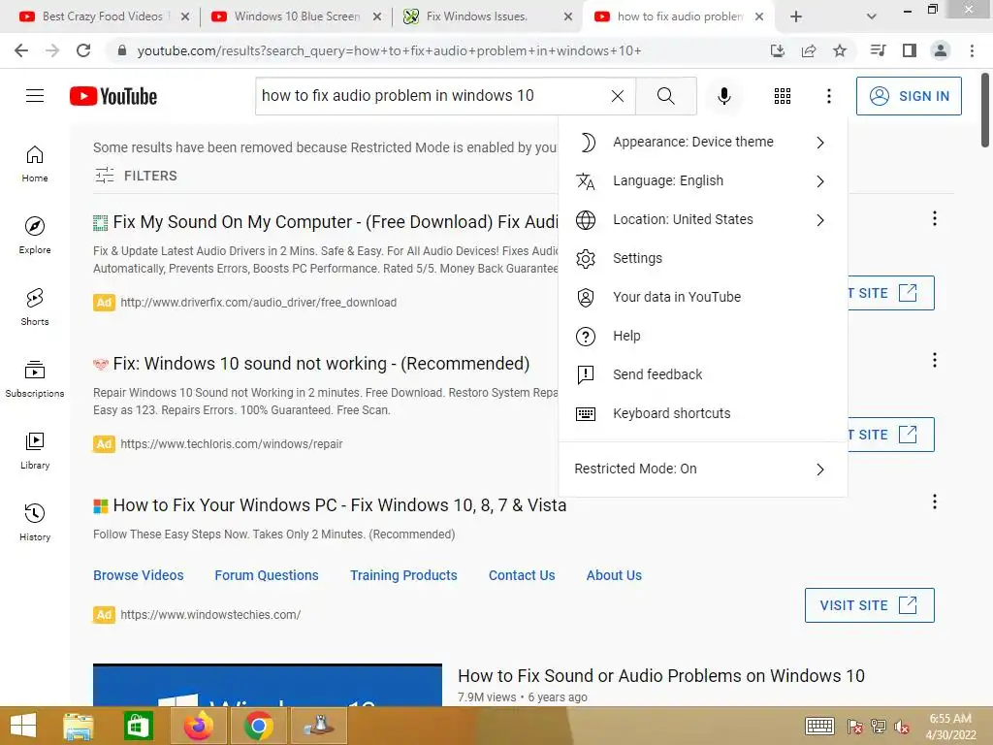Viewport: 993px width, 745px height.
Task: Open About Us link
Action: pyautogui.click(x=614, y=575)
